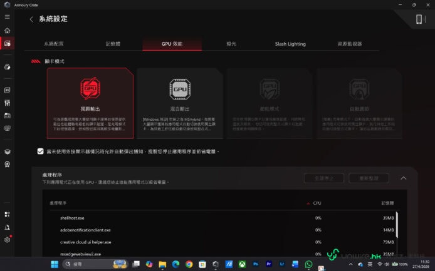Click the process list vertical scrollbar
The width and height of the screenshot is (435, 271).
(397, 225)
